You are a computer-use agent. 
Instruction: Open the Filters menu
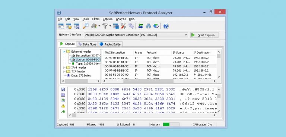[96, 19]
